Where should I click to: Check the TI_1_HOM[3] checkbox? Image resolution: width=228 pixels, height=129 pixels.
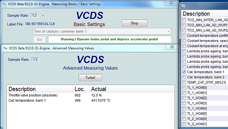point(184,103)
